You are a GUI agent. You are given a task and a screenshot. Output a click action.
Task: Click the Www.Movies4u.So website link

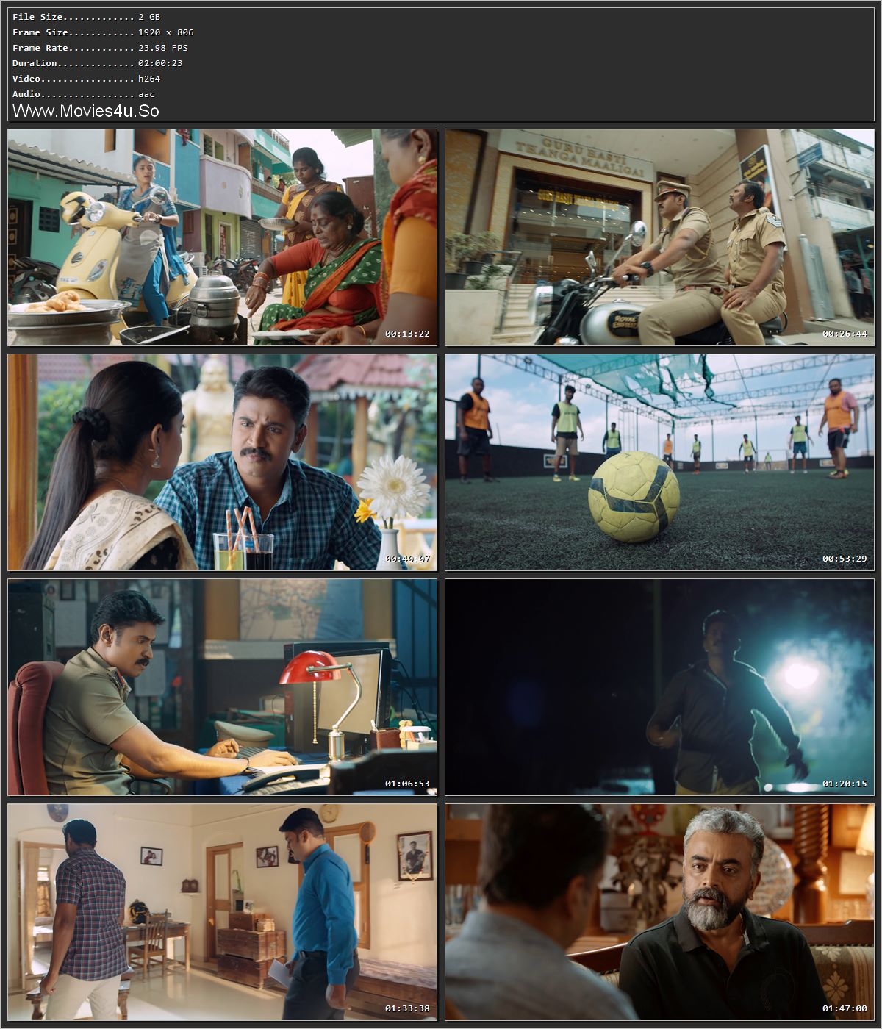pyautogui.click(x=88, y=110)
